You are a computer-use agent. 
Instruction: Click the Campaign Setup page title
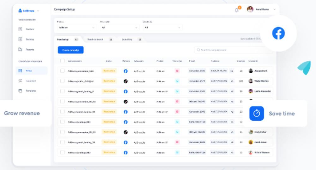(64, 9)
